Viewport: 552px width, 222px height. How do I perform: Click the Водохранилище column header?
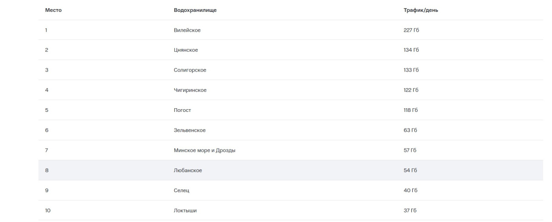pos(195,10)
